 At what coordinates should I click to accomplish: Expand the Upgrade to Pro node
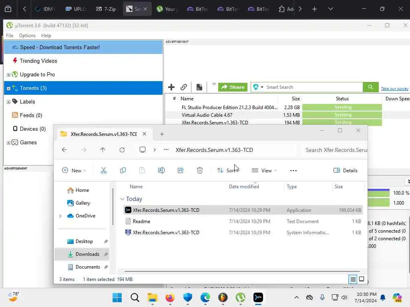8,75
